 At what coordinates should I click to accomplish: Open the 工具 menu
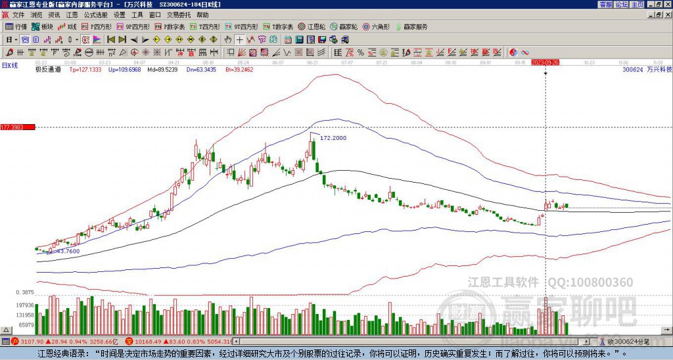coord(137,15)
